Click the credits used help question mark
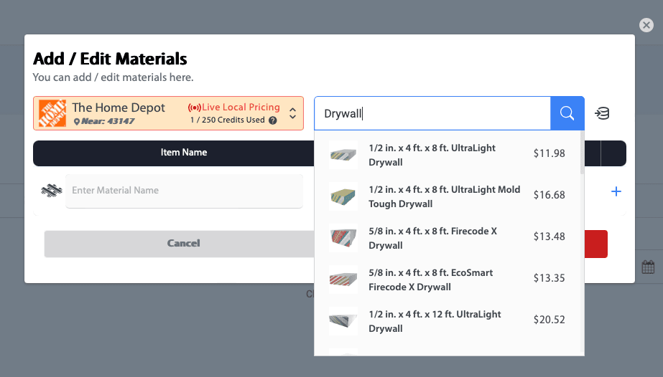This screenshot has width=663, height=377. 273,120
